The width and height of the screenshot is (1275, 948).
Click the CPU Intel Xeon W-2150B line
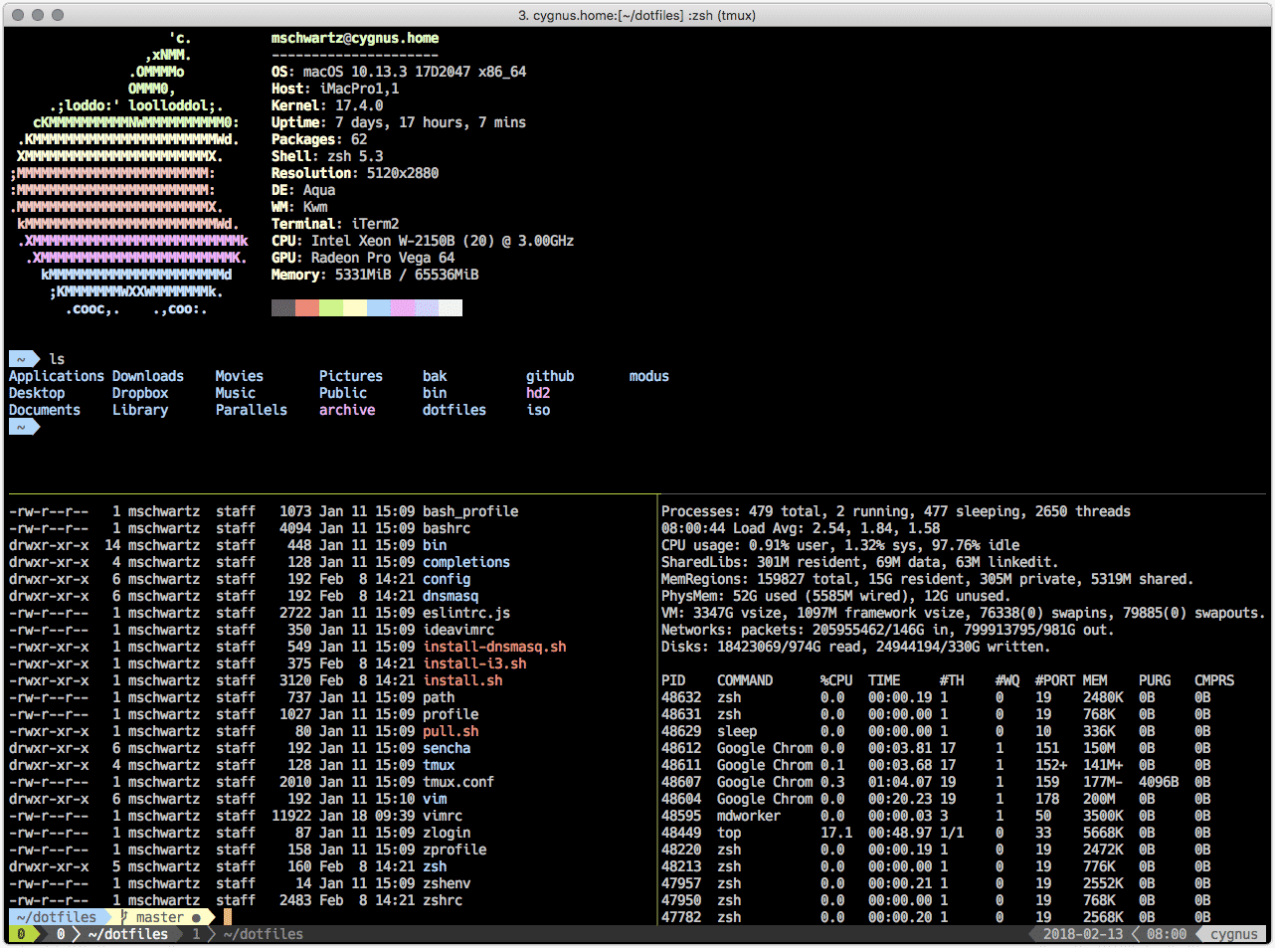coord(423,241)
